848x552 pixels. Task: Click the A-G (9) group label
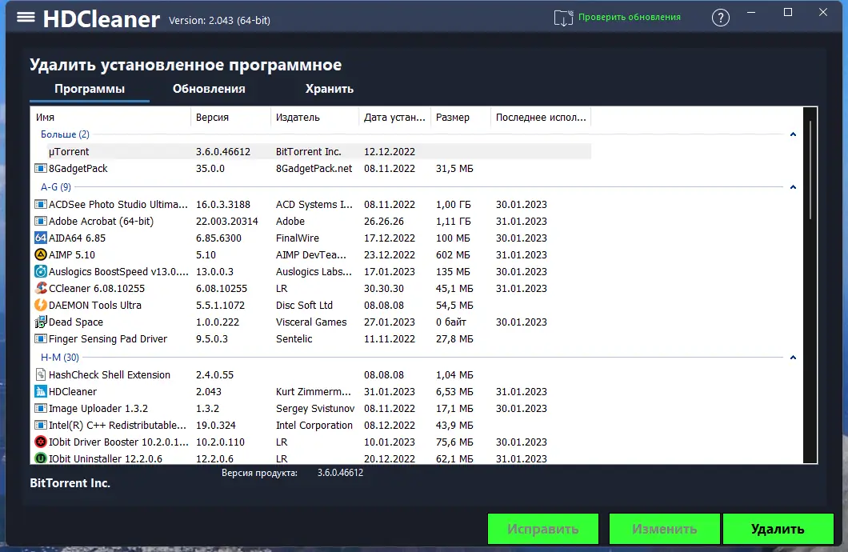coord(56,187)
